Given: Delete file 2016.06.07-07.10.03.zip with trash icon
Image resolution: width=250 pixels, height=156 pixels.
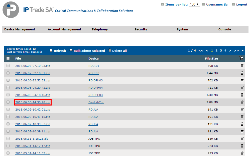Looking at the screenshot, I should (x=242, y=66).
